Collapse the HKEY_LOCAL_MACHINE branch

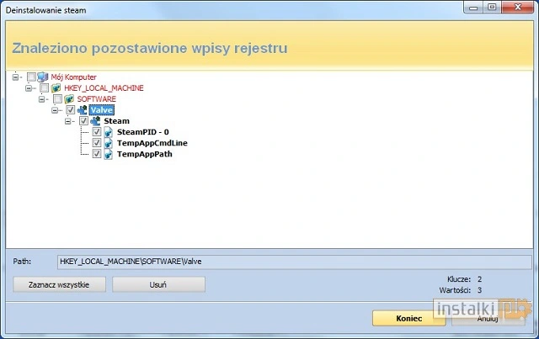(x=30, y=87)
